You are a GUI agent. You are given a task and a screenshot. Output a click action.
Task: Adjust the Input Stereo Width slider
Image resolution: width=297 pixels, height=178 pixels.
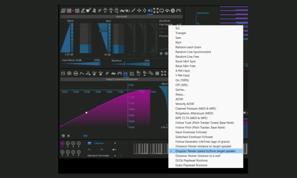coord(81,64)
